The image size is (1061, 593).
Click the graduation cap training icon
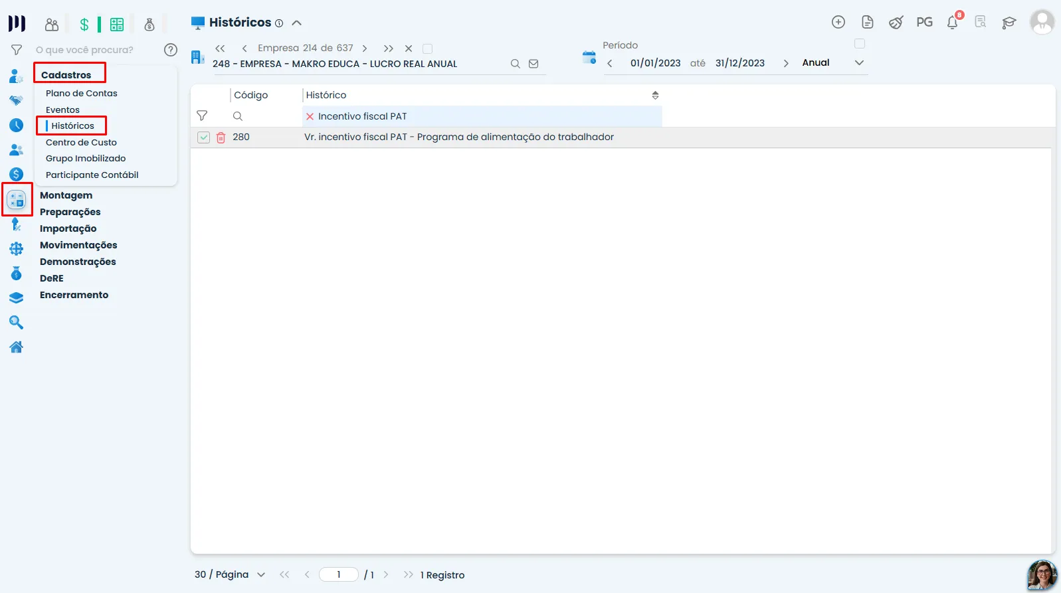(x=1009, y=23)
